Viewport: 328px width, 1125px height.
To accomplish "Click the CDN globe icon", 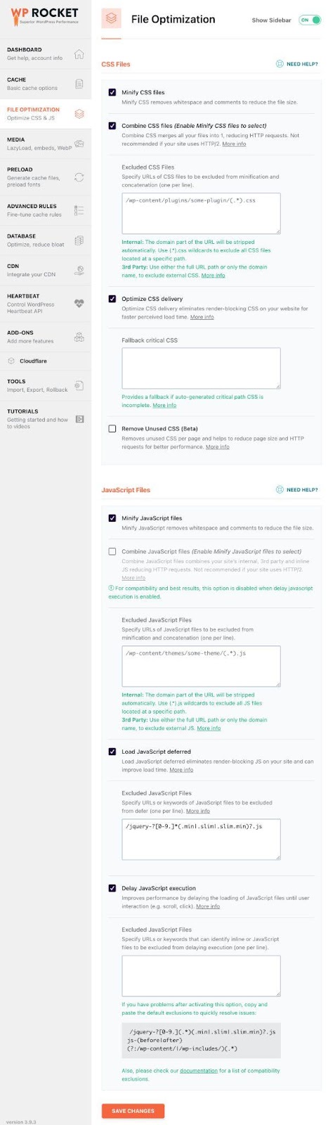I will 79,270.
